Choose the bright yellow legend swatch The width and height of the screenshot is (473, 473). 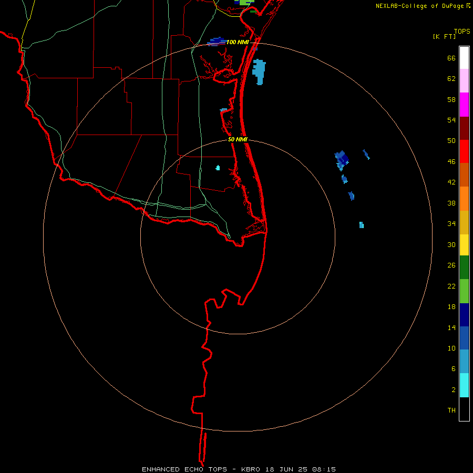464,245
